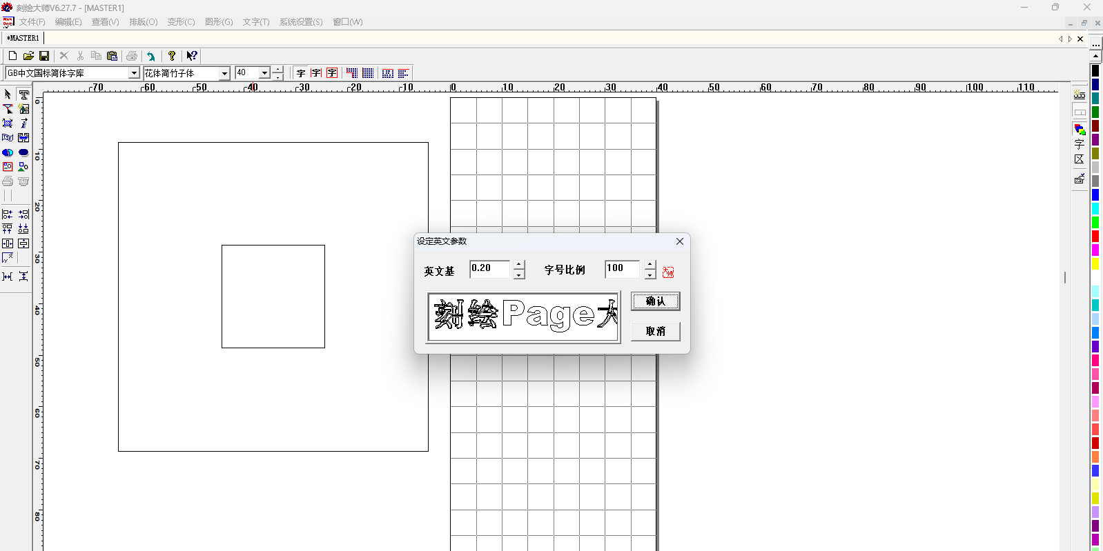Open the font size 40 dropdown
The height and width of the screenshot is (551, 1103).
264,73
